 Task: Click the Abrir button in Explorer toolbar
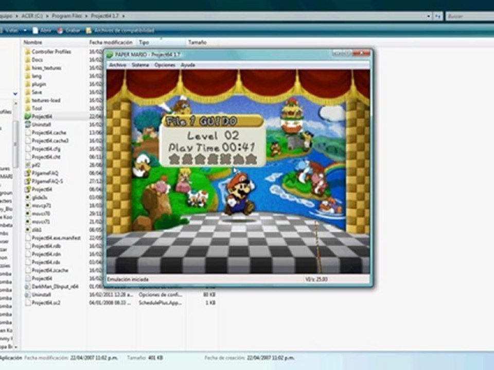click(42, 30)
